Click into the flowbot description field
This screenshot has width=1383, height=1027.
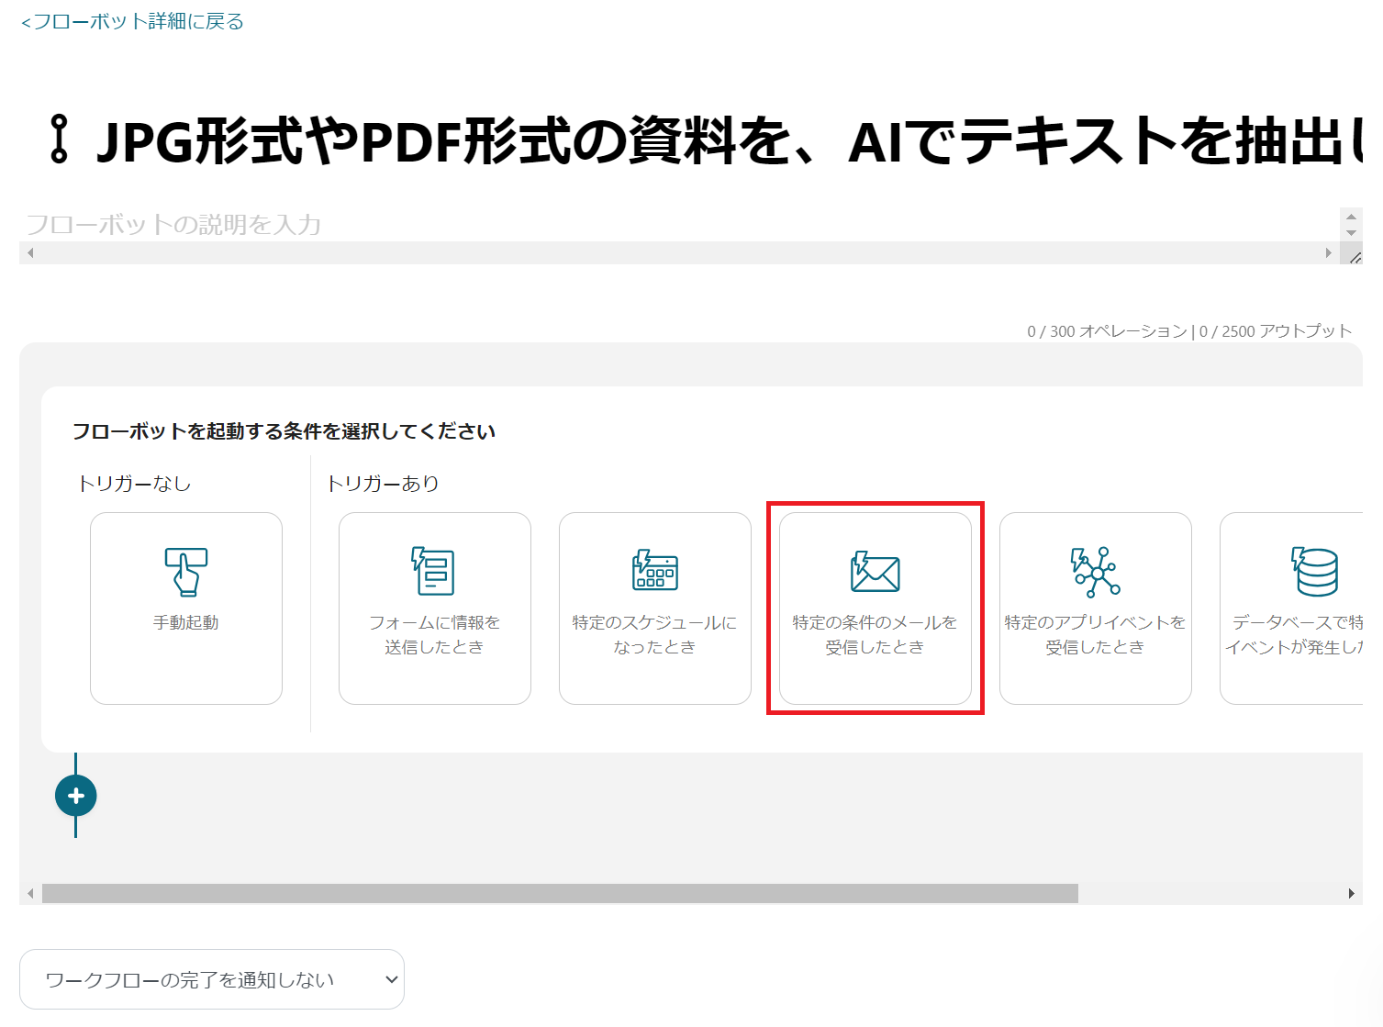(642, 225)
